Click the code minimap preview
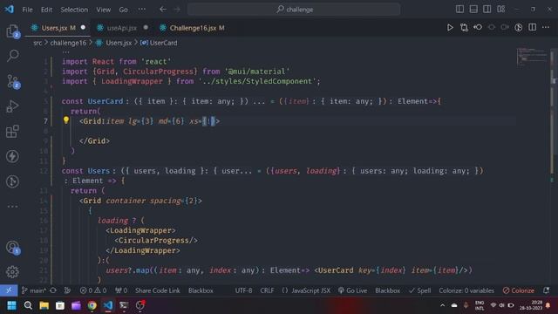Screen dimensions: 558x314 point(533,57)
